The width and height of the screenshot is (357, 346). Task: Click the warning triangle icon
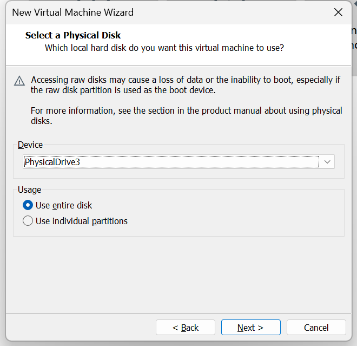click(x=19, y=81)
